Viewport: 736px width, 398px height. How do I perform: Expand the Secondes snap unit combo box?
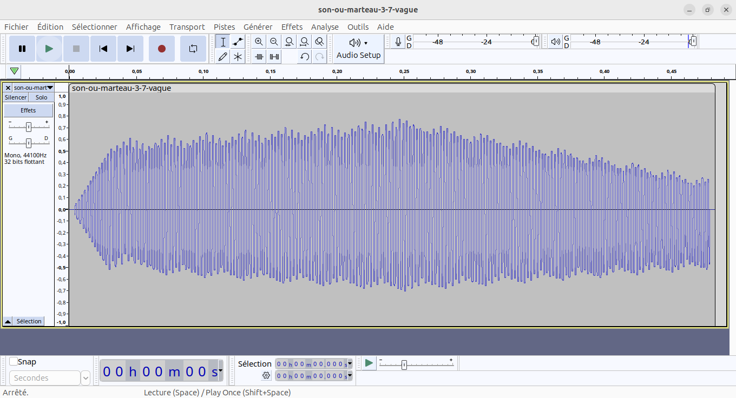(x=86, y=378)
